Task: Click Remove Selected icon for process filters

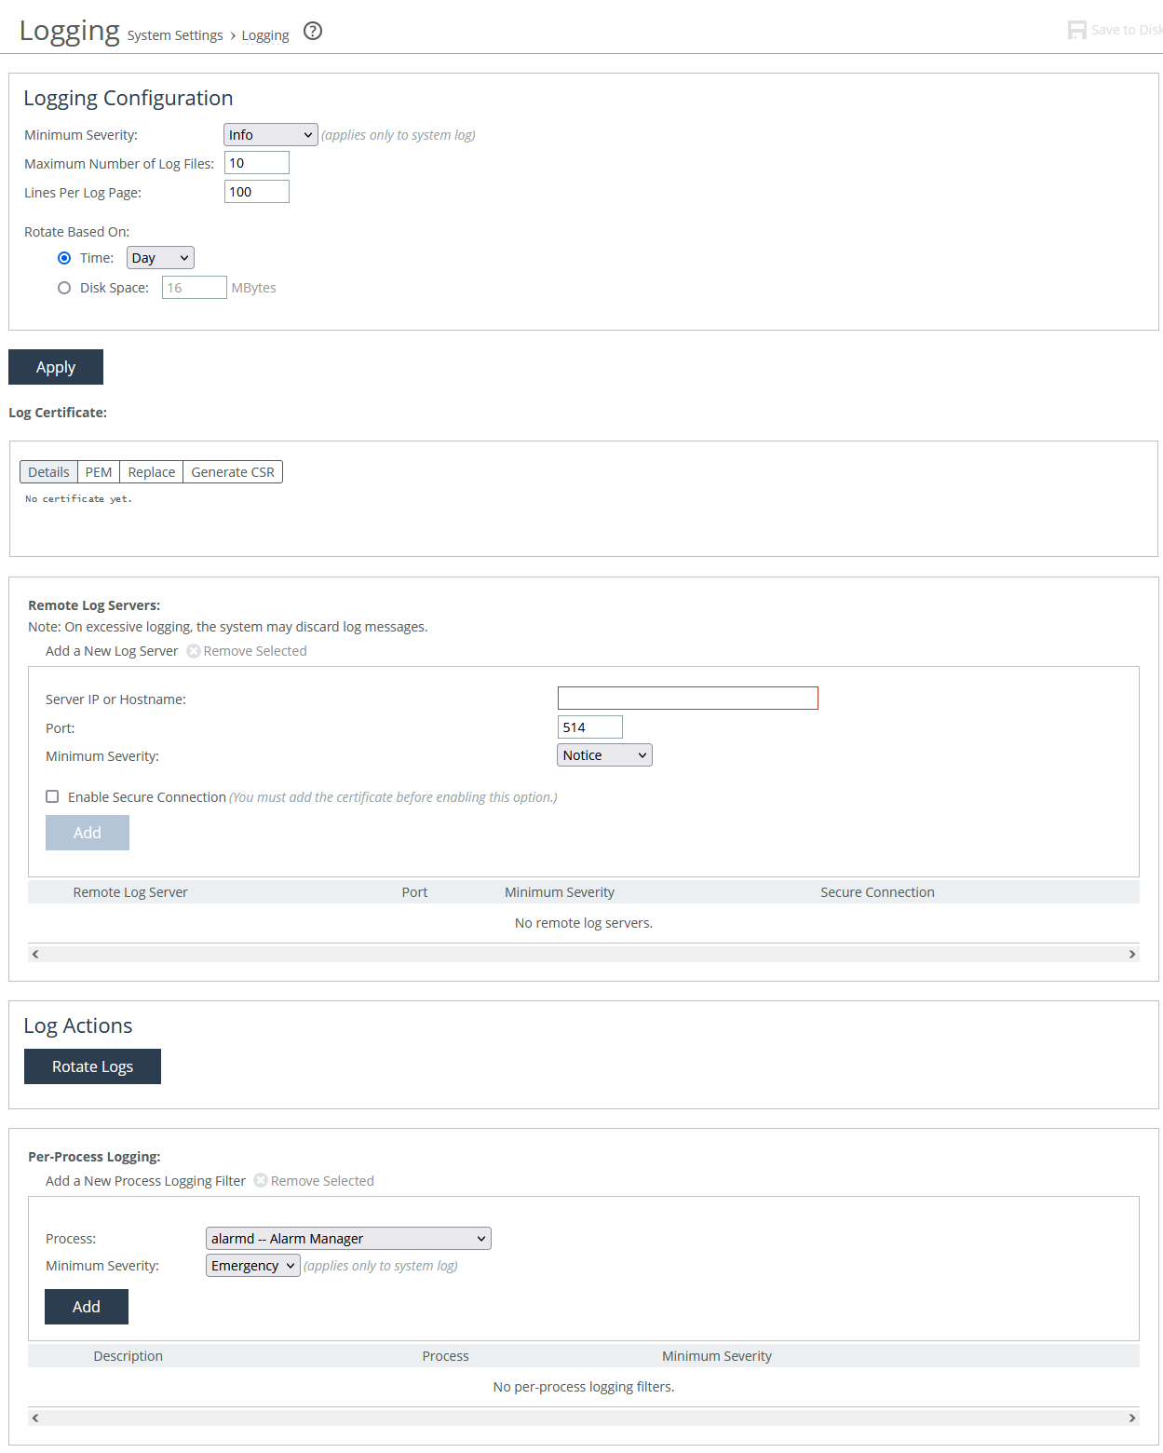Action: (261, 1180)
